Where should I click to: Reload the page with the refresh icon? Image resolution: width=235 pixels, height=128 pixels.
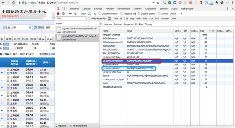pyautogui.click(x=14, y=3)
